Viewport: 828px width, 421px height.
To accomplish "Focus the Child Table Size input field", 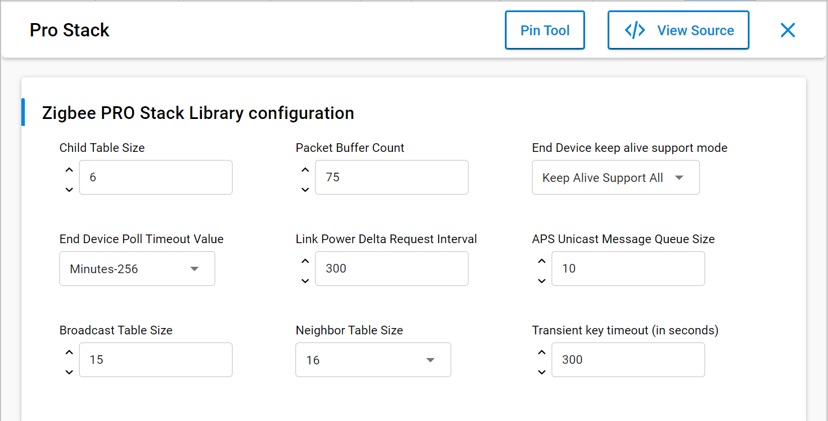I will 155,177.
